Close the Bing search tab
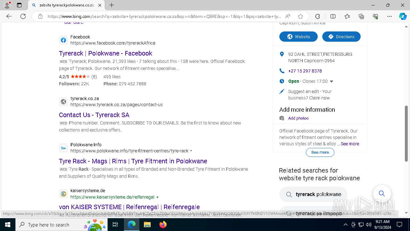 pyautogui.click(x=100, y=5)
